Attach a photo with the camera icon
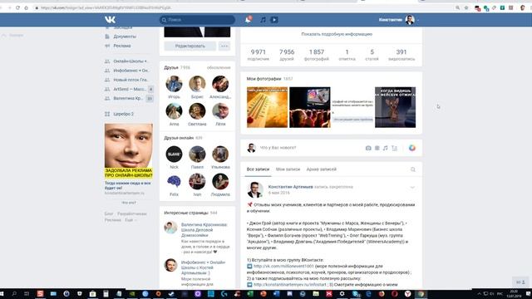The height and width of the screenshot is (299, 532). [x=368, y=148]
